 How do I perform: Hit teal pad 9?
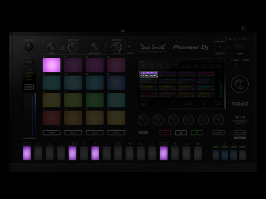tap(51, 83)
